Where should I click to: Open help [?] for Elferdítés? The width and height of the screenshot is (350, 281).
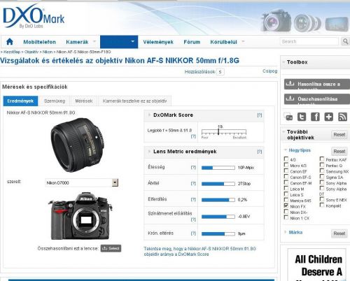pos(193,199)
